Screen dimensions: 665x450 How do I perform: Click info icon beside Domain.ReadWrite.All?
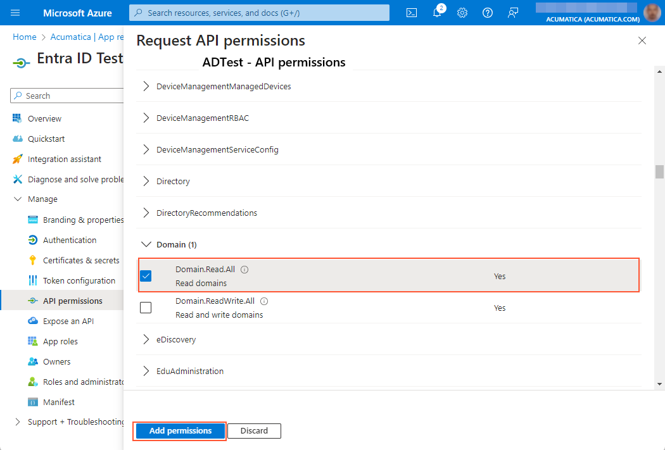click(x=264, y=301)
